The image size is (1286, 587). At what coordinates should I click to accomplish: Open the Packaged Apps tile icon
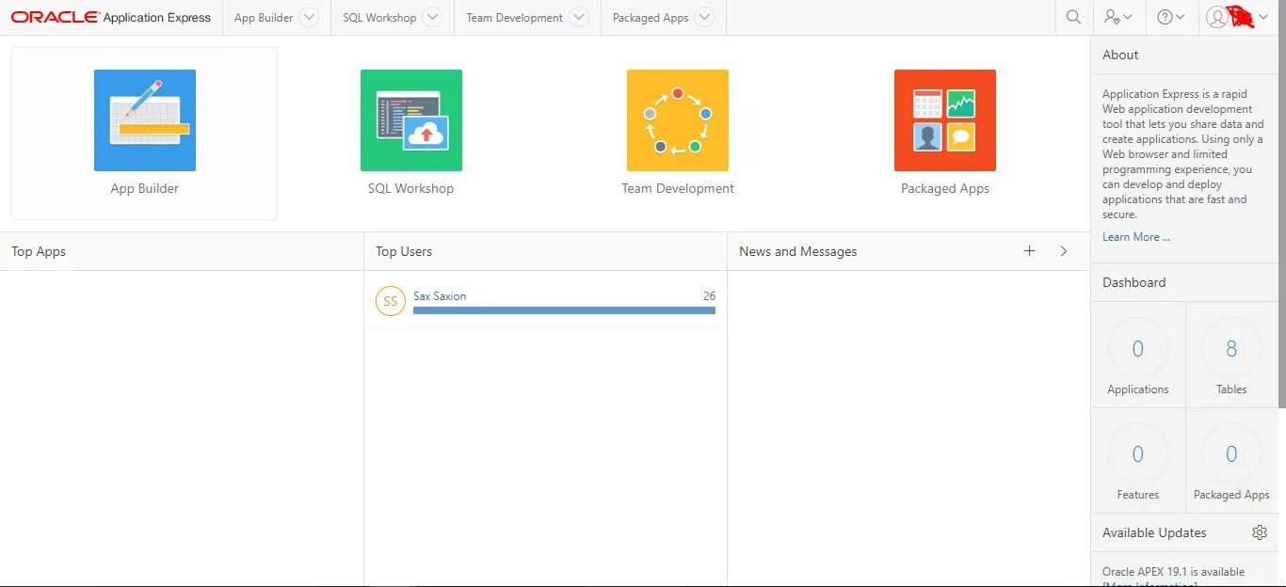[x=945, y=120]
